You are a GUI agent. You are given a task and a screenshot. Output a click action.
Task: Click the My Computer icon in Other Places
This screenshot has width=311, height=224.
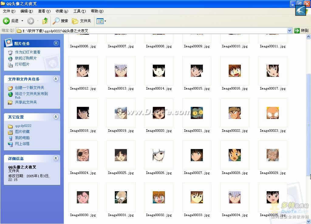coord(10,138)
